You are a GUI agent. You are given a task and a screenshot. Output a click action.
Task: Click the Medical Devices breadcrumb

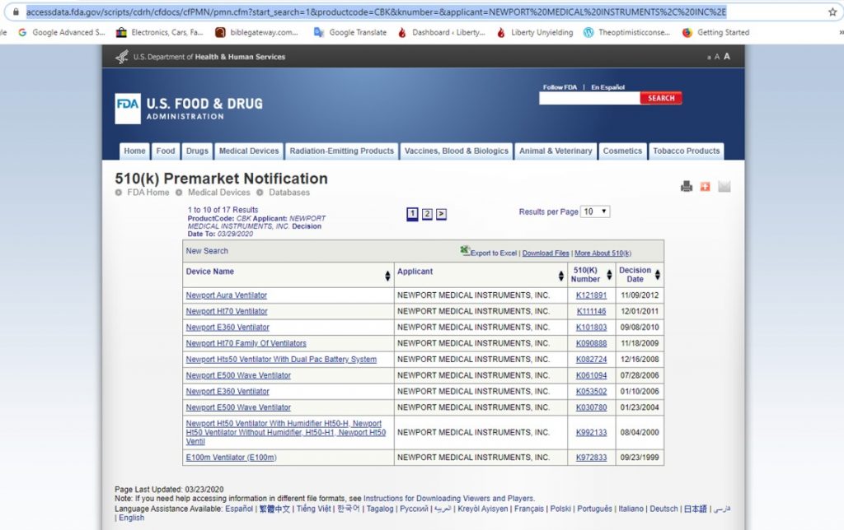tap(219, 193)
